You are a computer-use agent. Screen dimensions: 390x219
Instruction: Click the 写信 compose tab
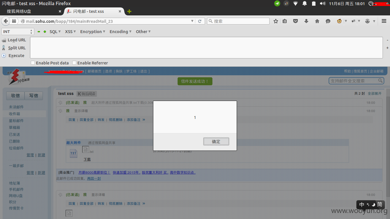coord(34,96)
